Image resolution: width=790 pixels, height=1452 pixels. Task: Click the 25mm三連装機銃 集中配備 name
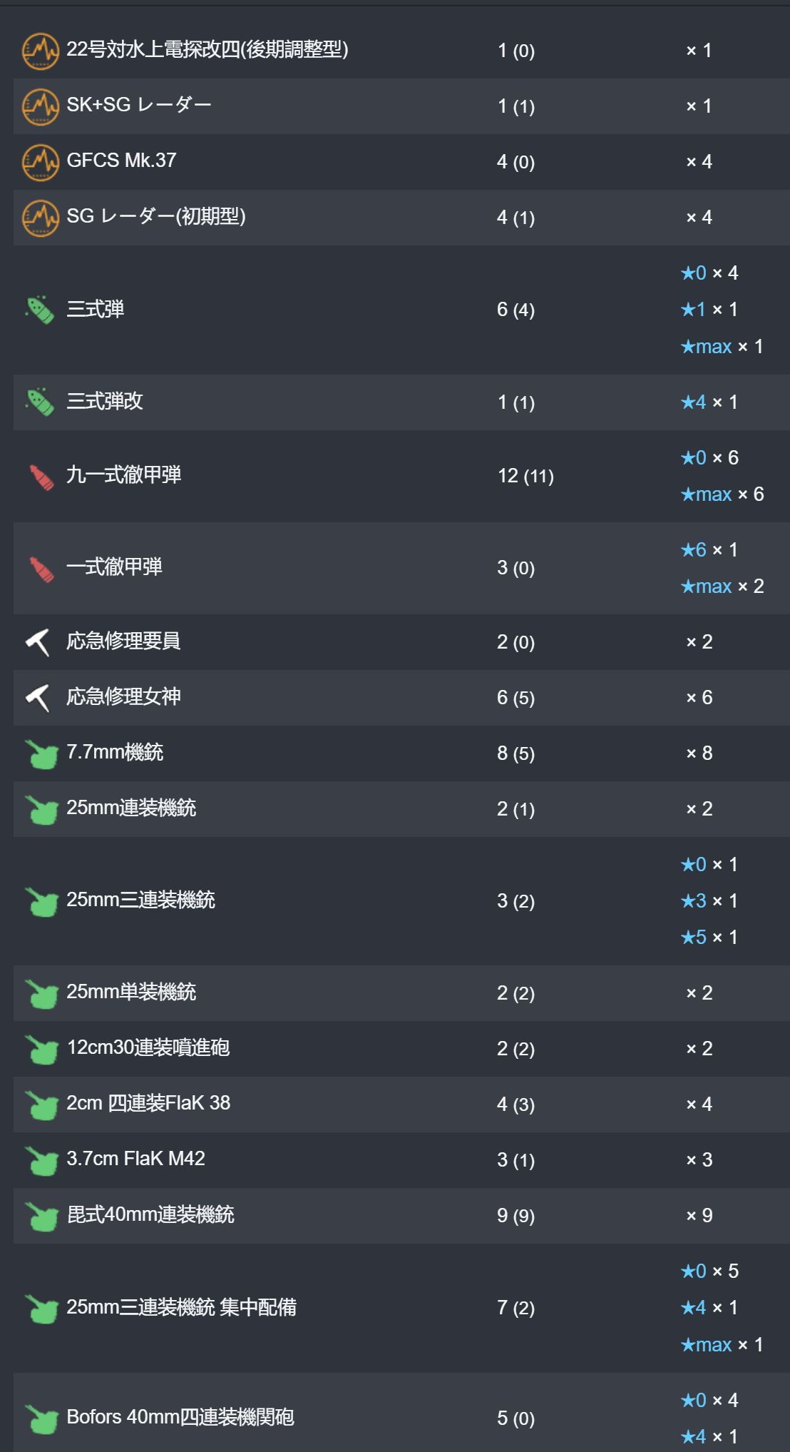point(181,1307)
